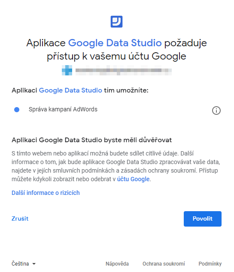Open Ochrana soukromí footer link

click(x=164, y=264)
